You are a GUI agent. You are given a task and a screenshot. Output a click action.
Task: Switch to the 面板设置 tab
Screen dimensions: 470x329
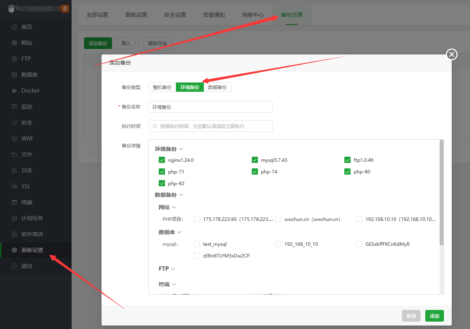tap(136, 15)
